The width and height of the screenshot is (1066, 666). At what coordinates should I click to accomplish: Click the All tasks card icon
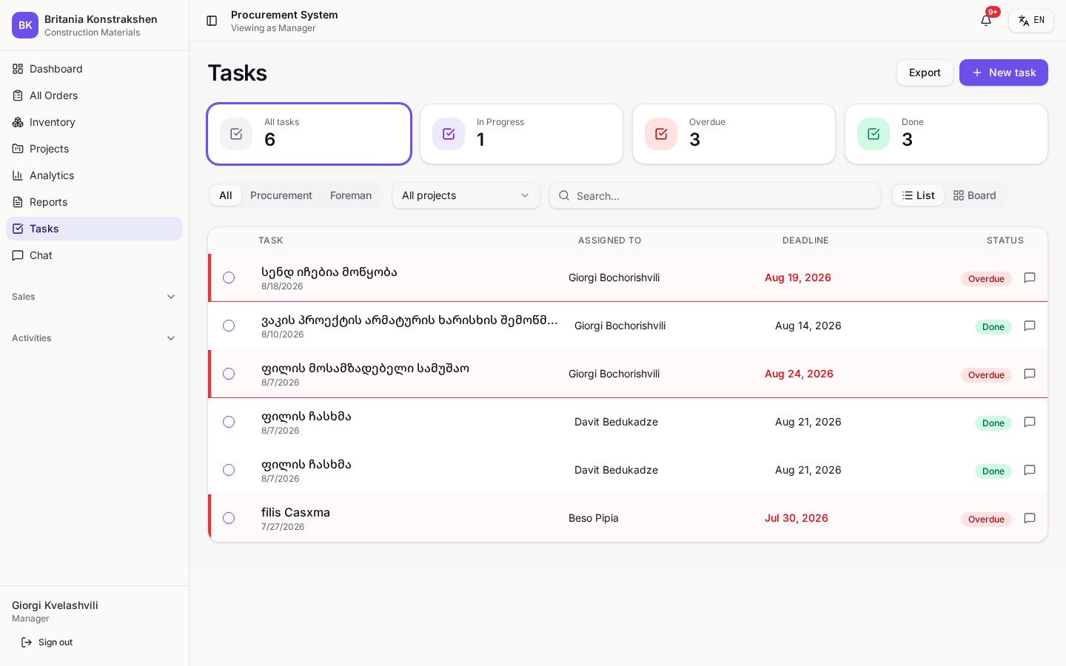point(236,134)
